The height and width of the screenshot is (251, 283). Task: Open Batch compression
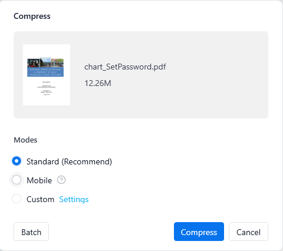[x=31, y=232]
